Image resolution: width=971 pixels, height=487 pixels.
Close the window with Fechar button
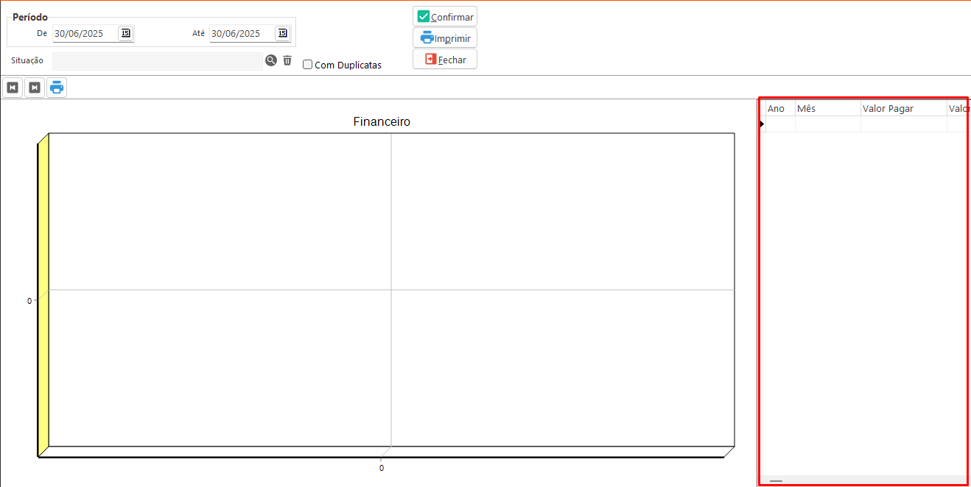(445, 60)
